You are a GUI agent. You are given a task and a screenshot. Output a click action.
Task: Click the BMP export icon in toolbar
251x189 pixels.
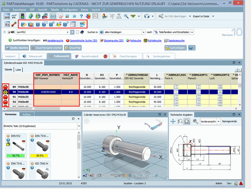(x=6, y=16)
